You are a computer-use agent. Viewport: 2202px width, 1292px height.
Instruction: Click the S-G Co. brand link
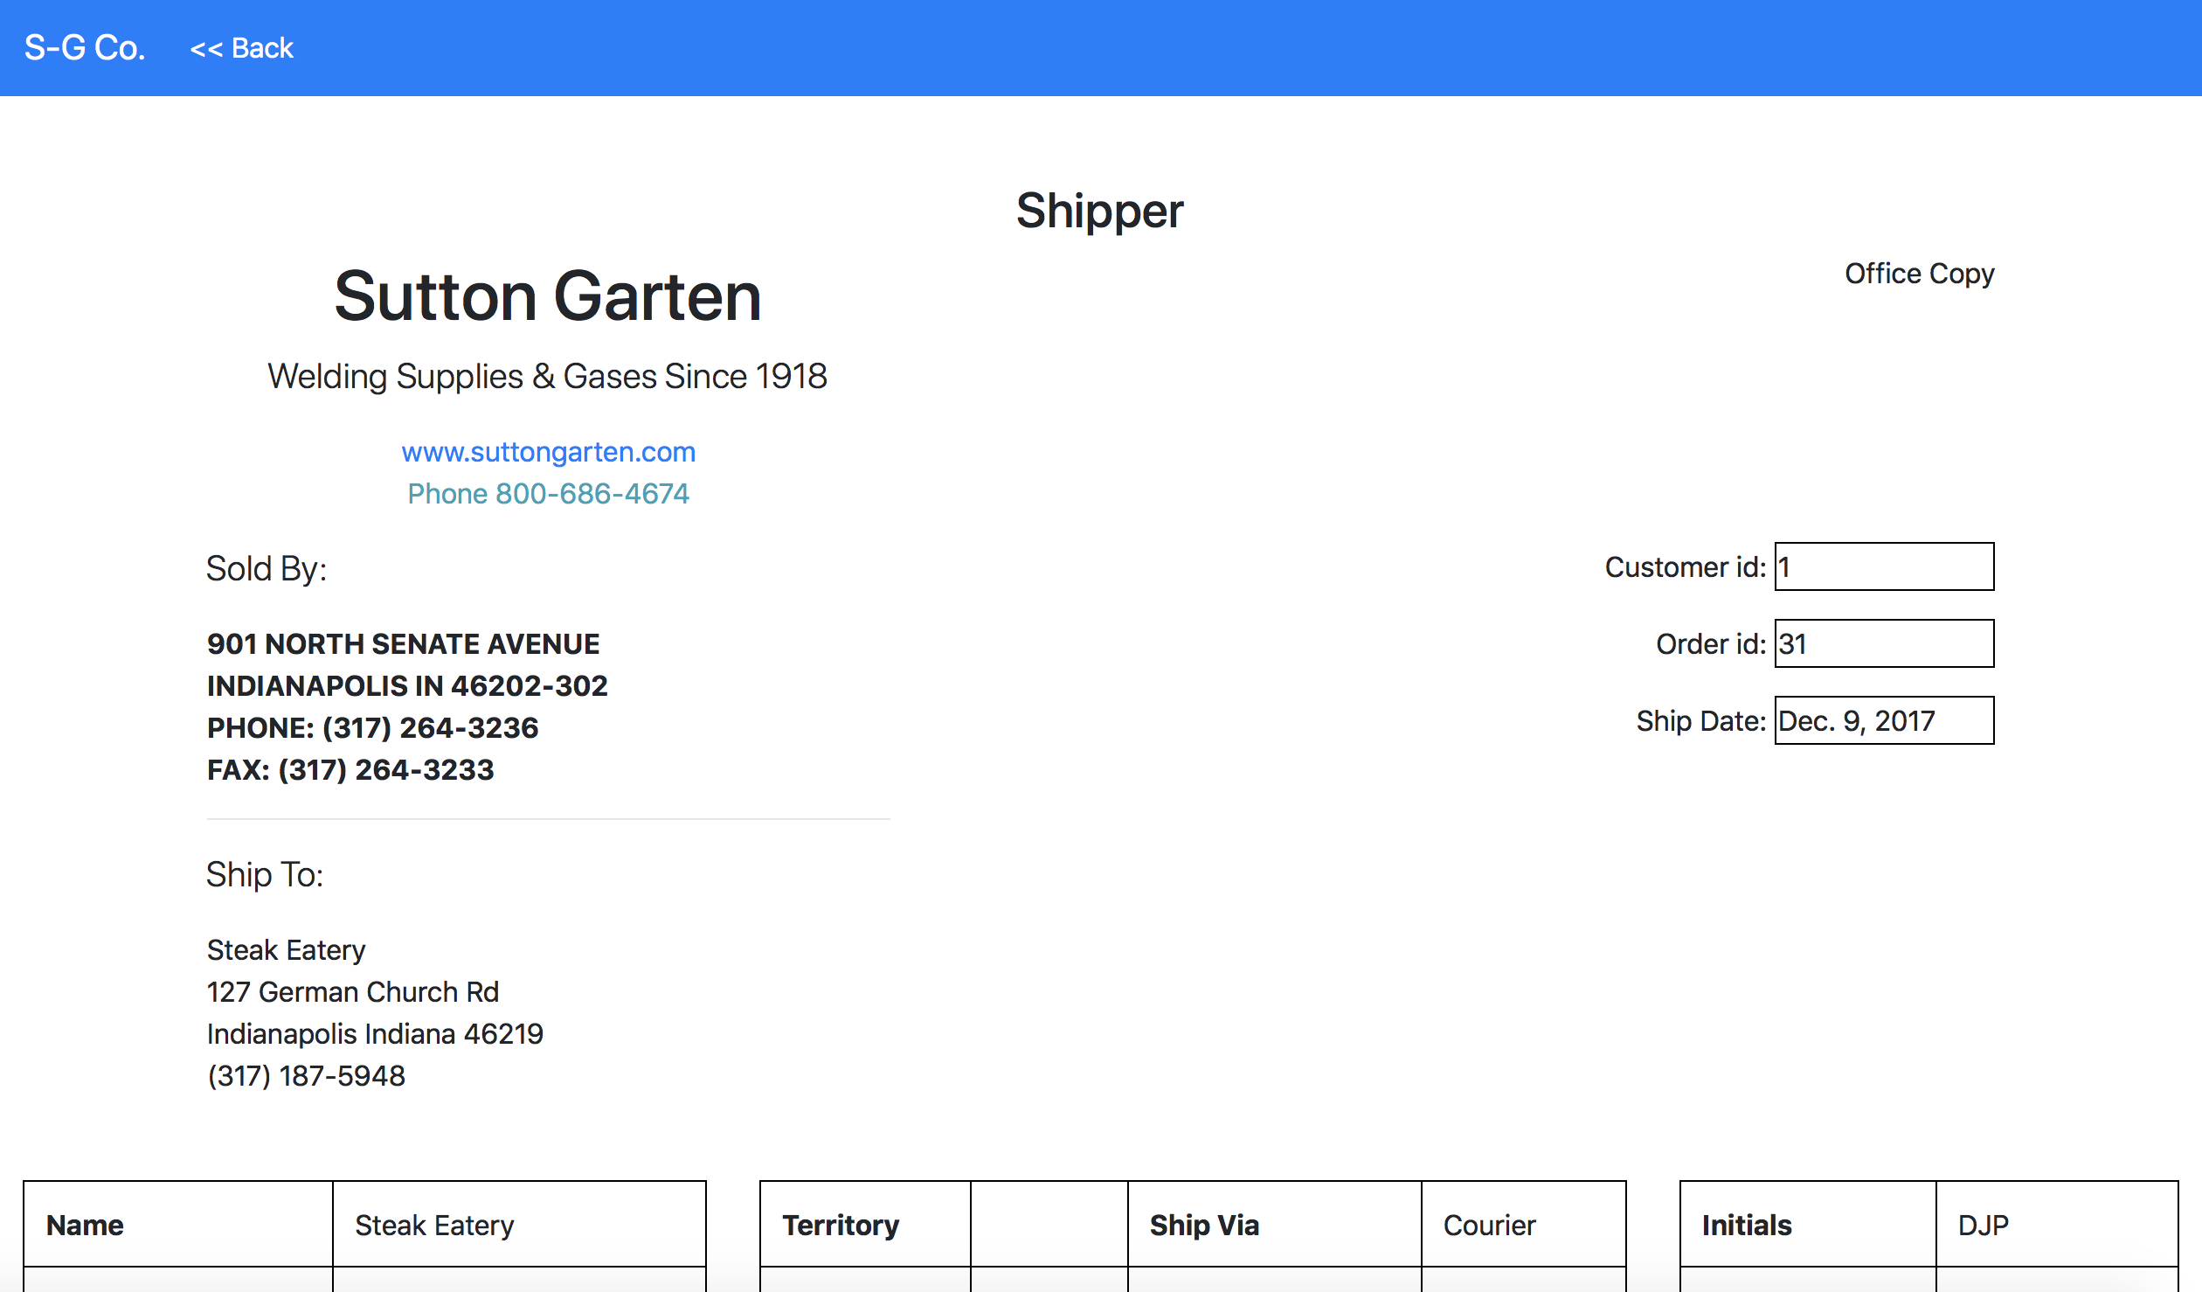point(85,48)
